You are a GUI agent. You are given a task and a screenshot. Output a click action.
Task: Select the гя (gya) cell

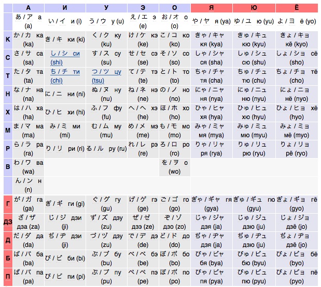point(212,204)
